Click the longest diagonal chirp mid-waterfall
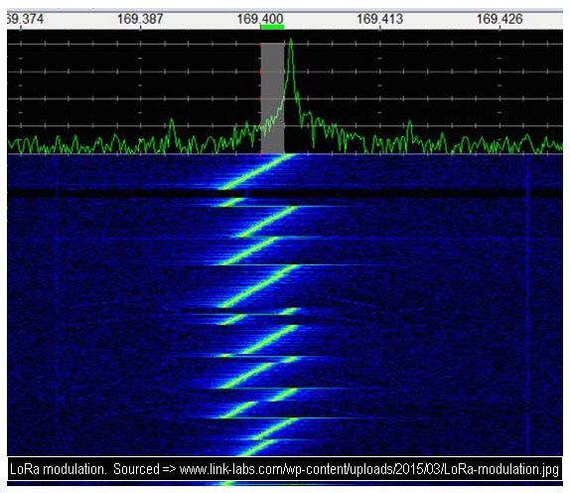This screenshot has height=493, width=570. coord(260,286)
